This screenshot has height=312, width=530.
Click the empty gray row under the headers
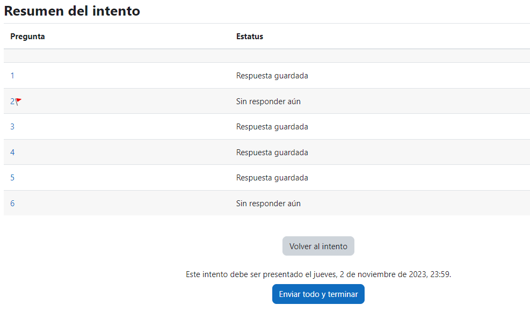click(x=266, y=56)
